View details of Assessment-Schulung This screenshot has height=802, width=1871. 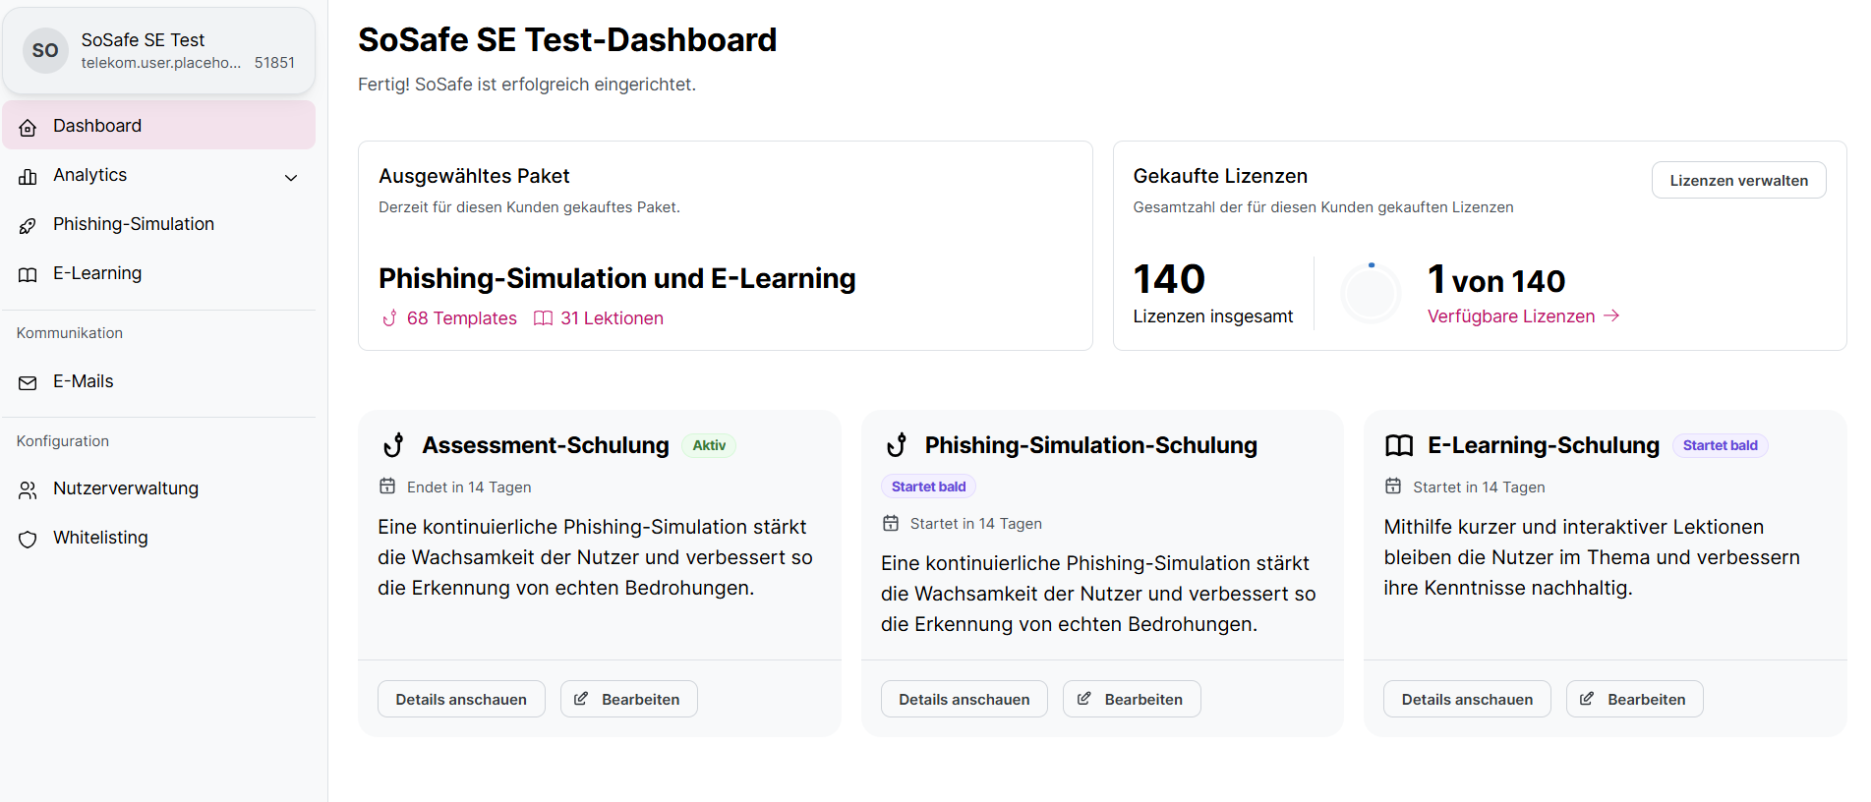tap(461, 700)
